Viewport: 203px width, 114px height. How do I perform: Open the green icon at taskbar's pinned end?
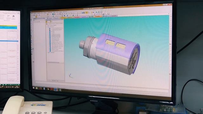[60, 90]
